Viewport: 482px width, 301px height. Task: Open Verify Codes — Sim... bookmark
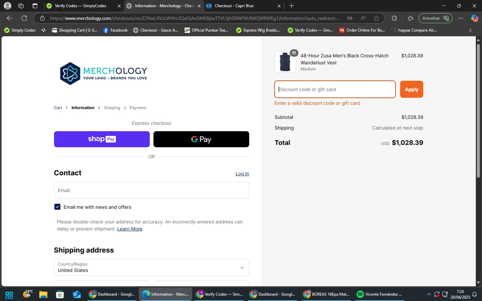click(x=310, y=30)
